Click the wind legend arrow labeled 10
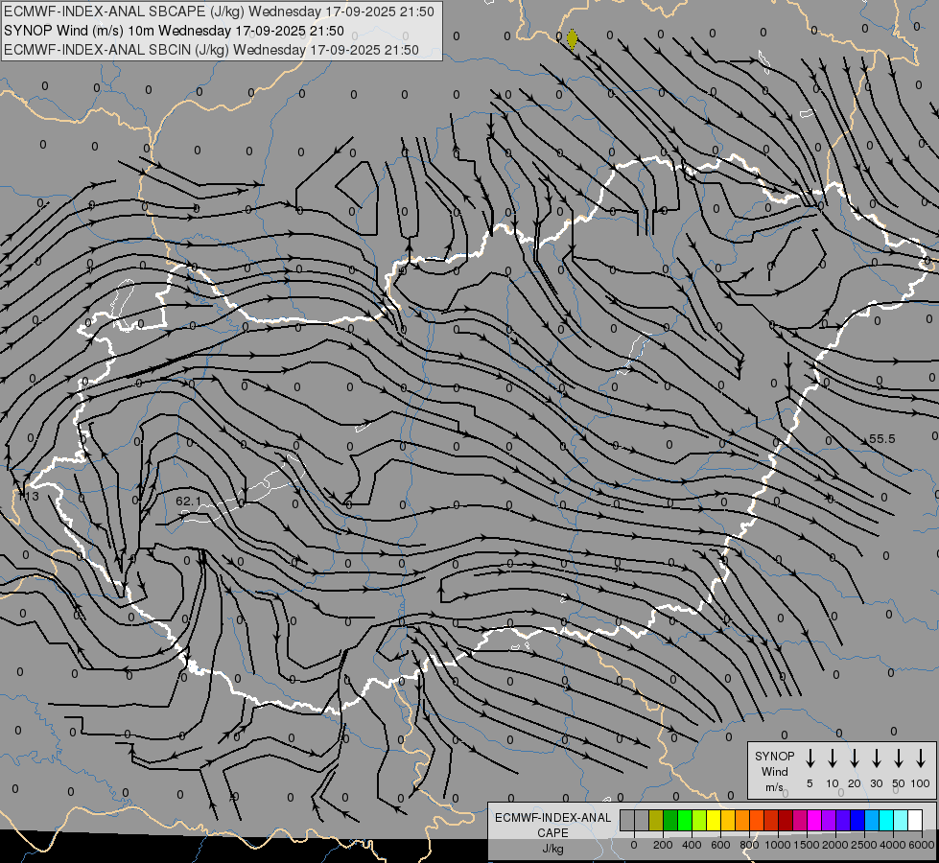939x863 pixels. tap(833, 758)
